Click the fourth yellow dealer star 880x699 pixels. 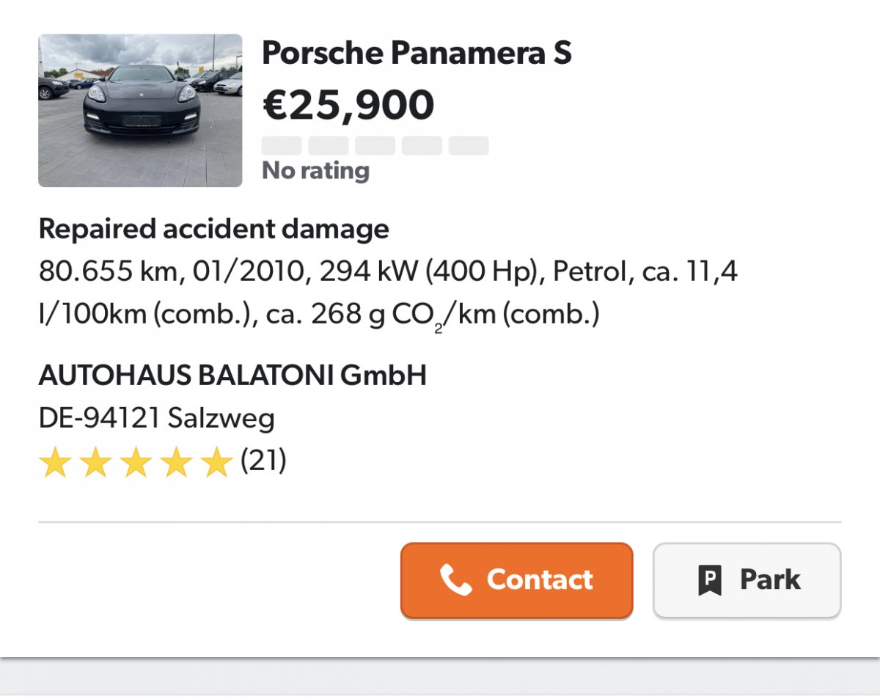tap(177, 464)
